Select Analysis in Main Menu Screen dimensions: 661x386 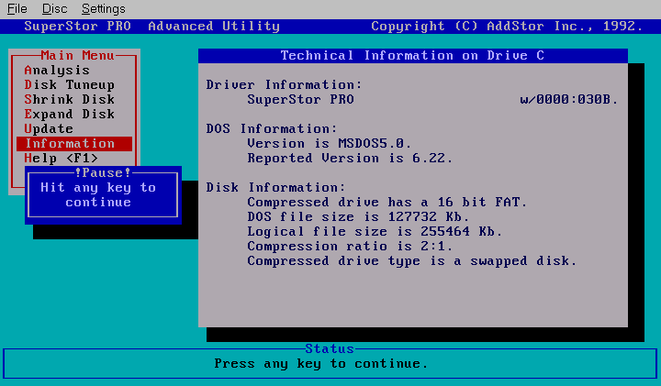coord(57,71)
